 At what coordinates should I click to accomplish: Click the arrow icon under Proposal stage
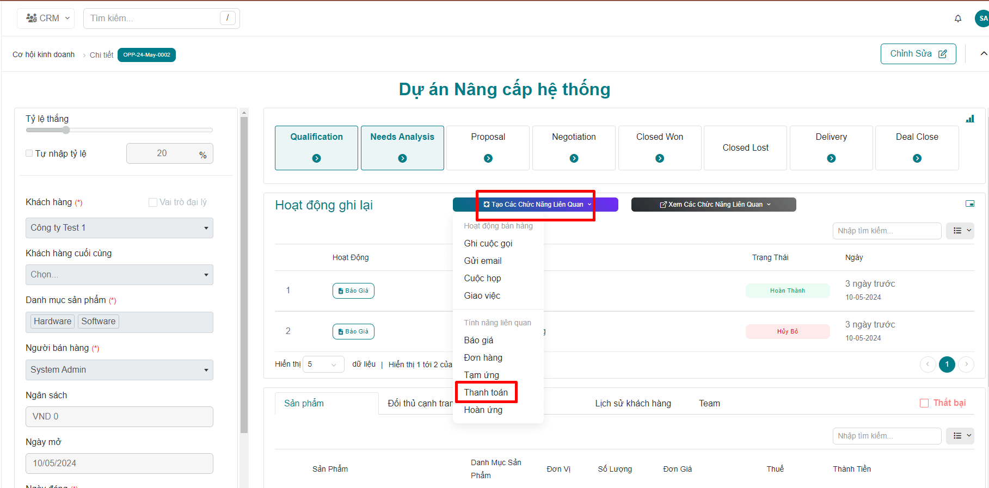tap(488, 158)
